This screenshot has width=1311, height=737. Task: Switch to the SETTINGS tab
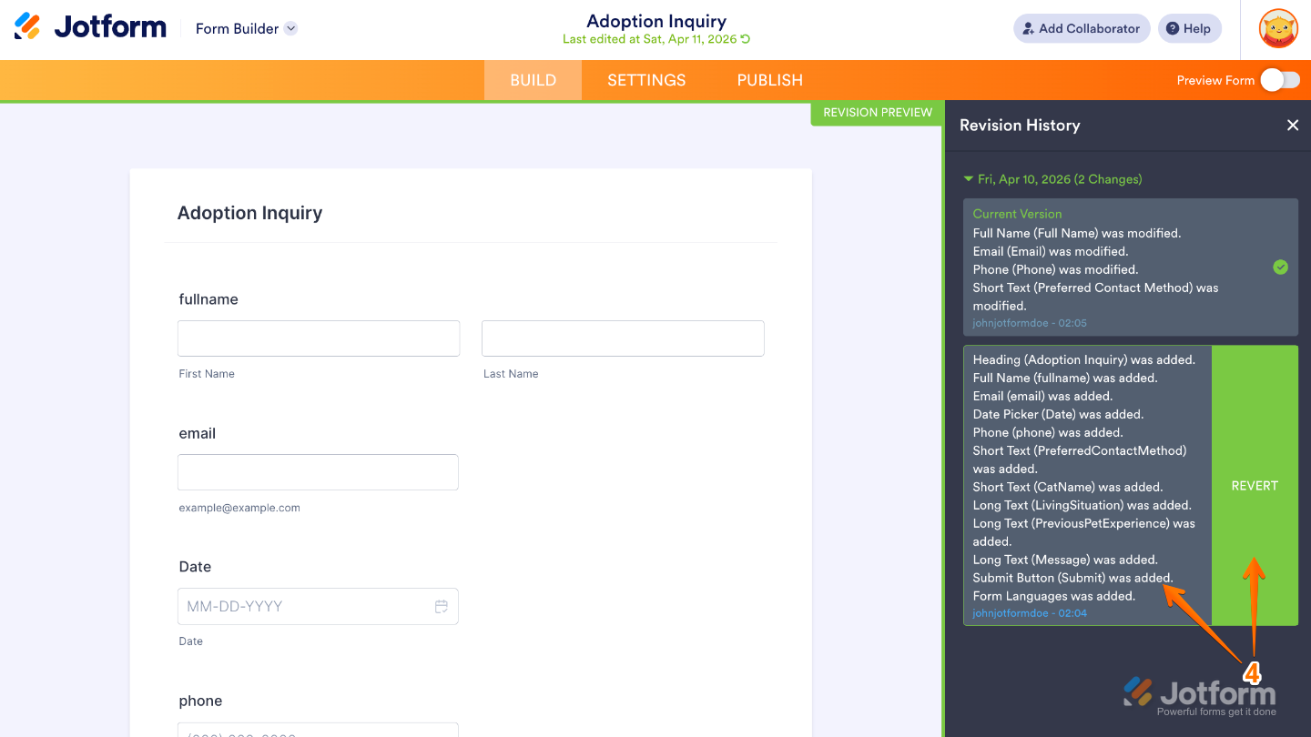tap(645, 80)
